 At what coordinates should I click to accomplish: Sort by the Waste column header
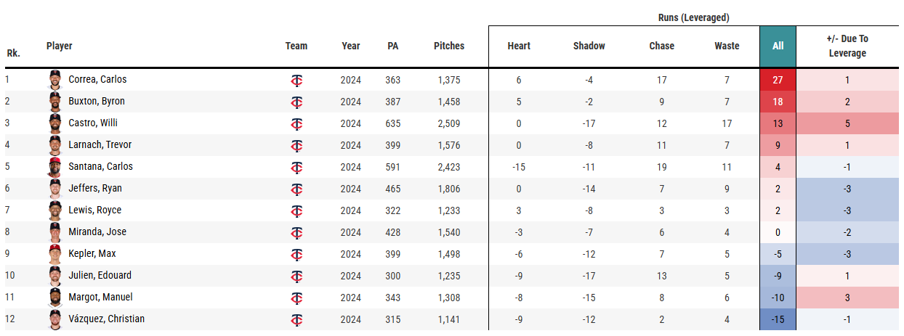(x=727, y=46)
